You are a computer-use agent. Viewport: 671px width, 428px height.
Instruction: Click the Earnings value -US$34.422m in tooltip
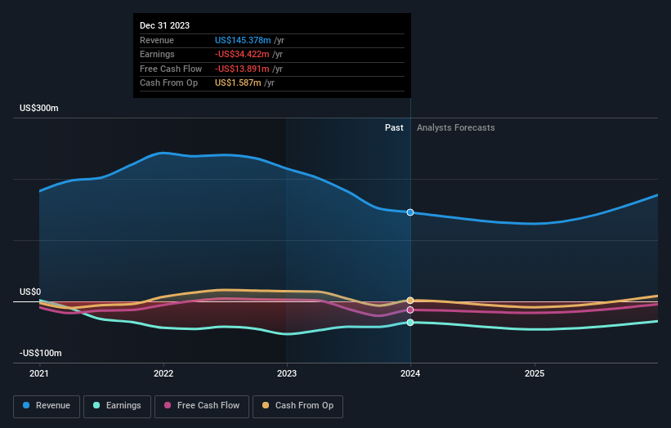(x=242, y=54)
